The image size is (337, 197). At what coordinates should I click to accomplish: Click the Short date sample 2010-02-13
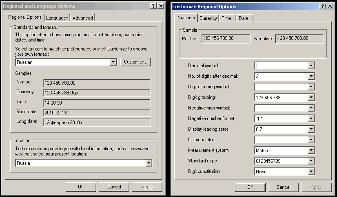pos(97,112)
